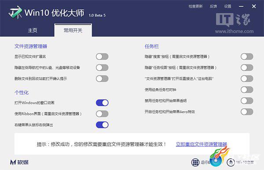Viewport: 264px width, 170px height.
Task: Toggle 禁用任务栏和开始菜单透明 switch
Action: click(x=247, y=101)
